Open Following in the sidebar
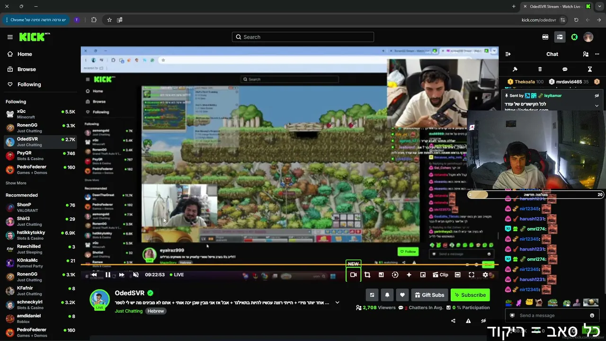 (24, 84)
